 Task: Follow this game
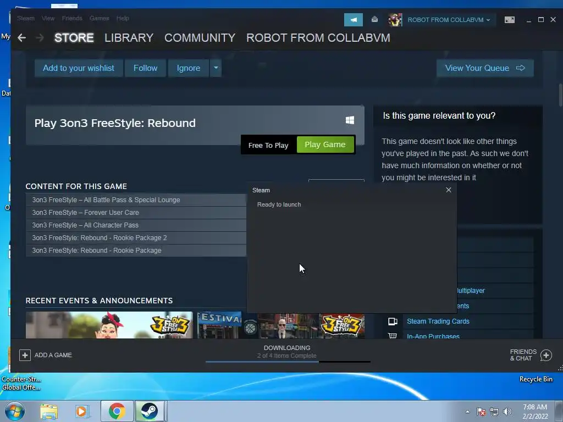[145, 68]
